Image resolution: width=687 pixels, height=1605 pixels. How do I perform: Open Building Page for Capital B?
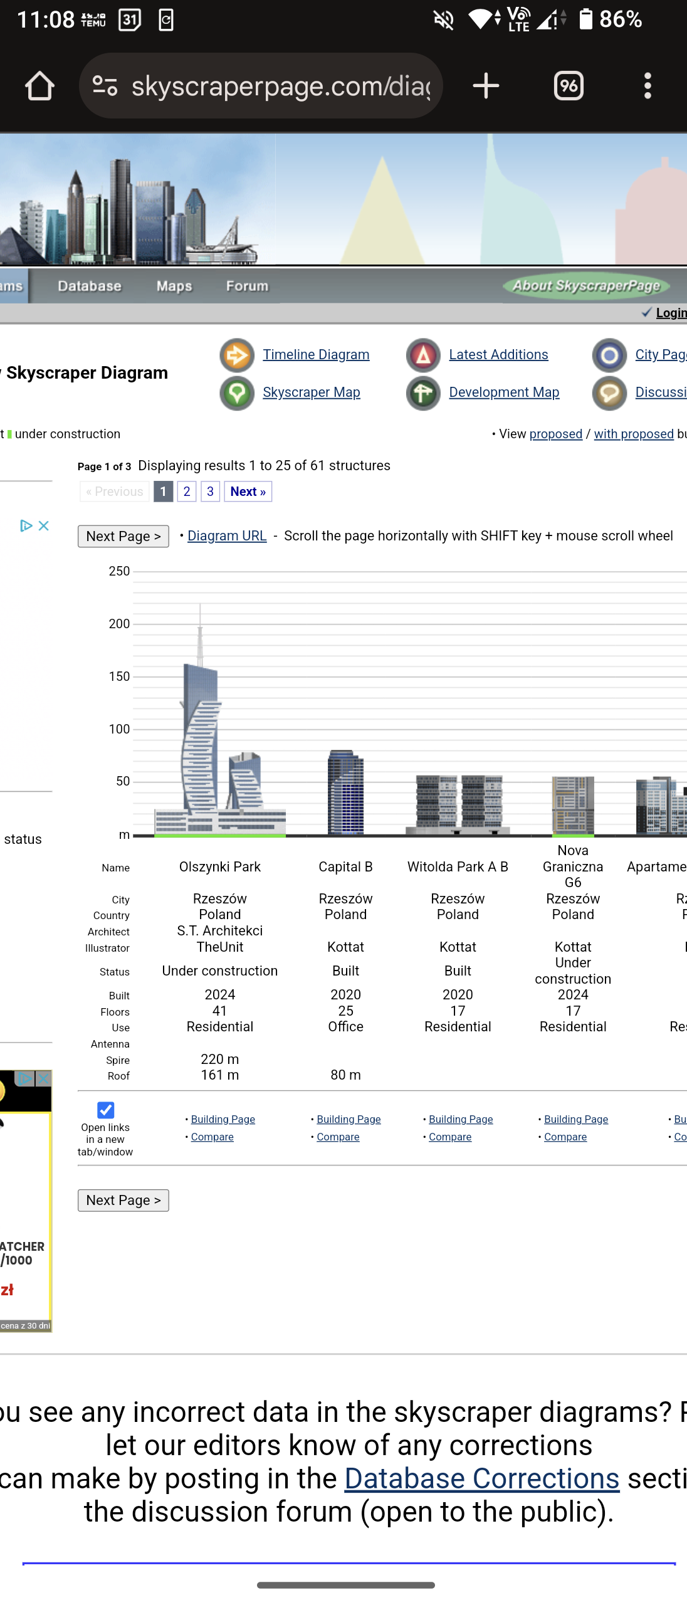[349, 1119]
